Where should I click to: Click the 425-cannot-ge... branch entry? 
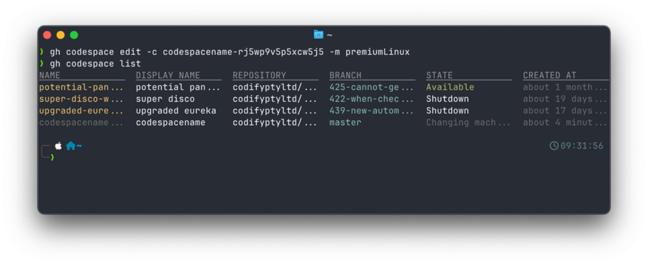coord(371,87)
